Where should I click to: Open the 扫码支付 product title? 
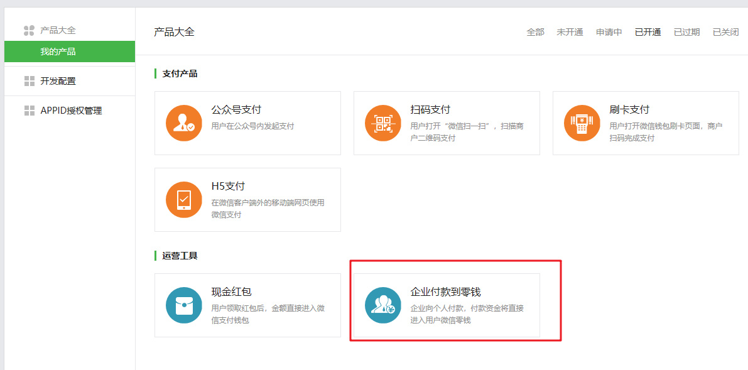[430, 110]
